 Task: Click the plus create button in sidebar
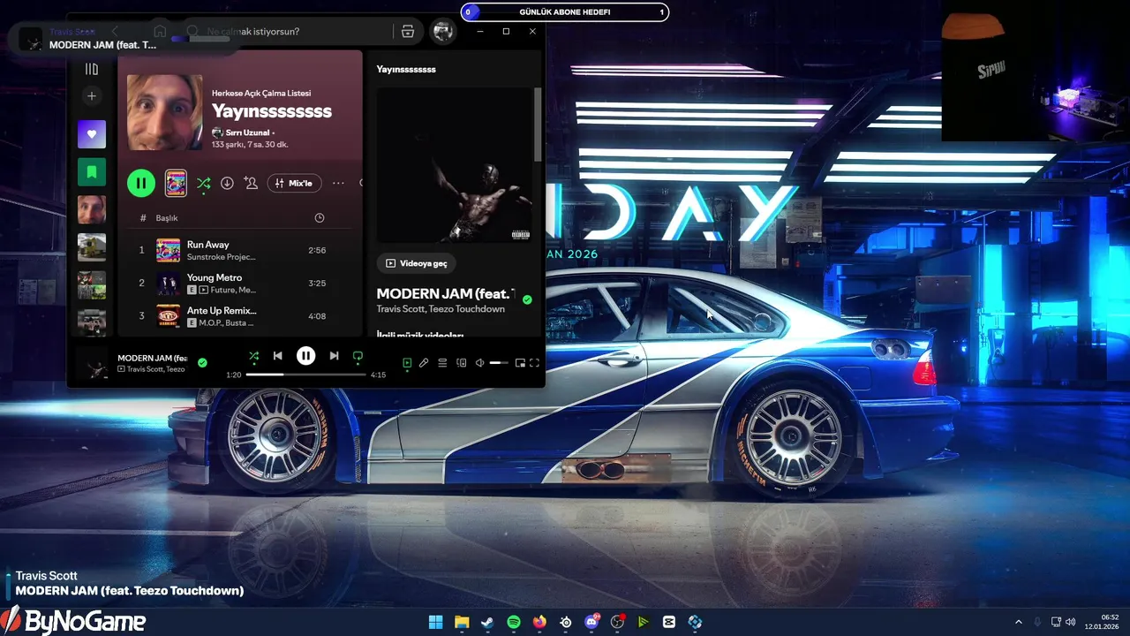(91, 96)
